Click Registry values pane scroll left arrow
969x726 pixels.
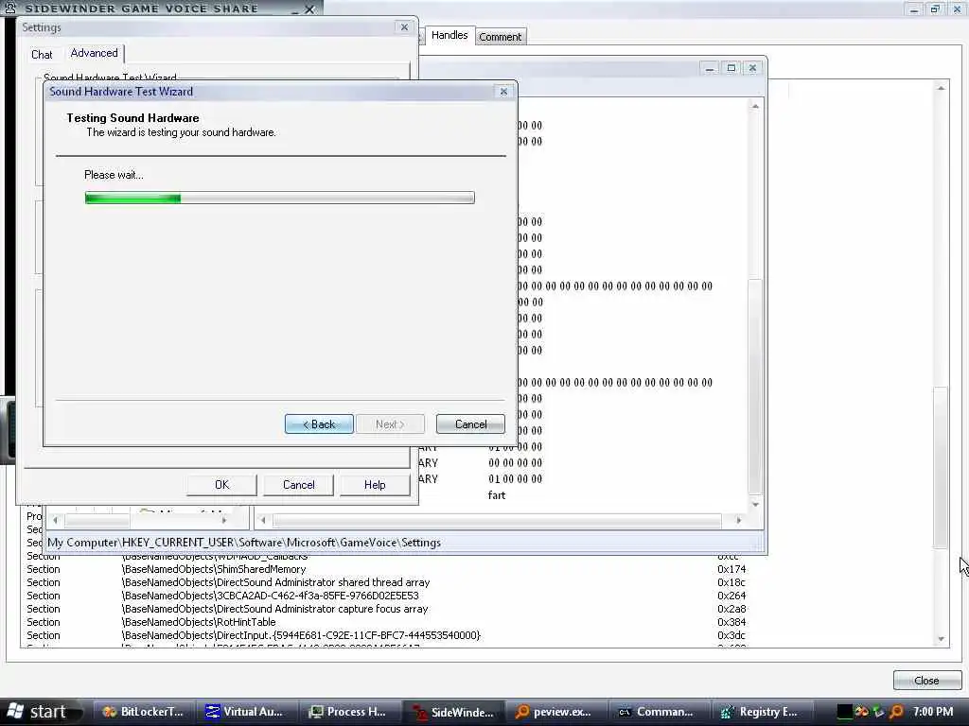click(x=263, y=521)
